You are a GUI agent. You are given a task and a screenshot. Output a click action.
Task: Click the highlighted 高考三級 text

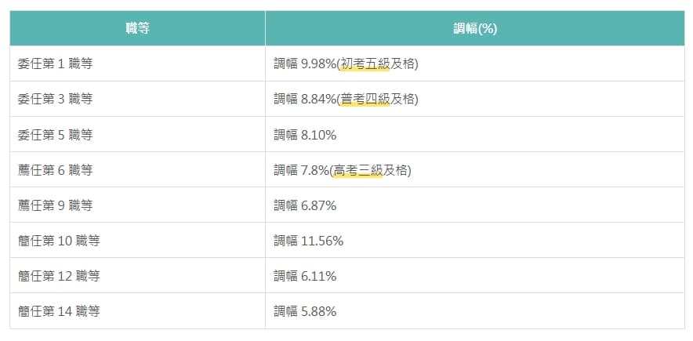click(358, 170)
